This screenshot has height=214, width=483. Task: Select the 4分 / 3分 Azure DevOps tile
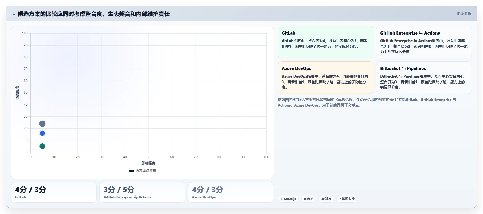click(x=231, y=192)
